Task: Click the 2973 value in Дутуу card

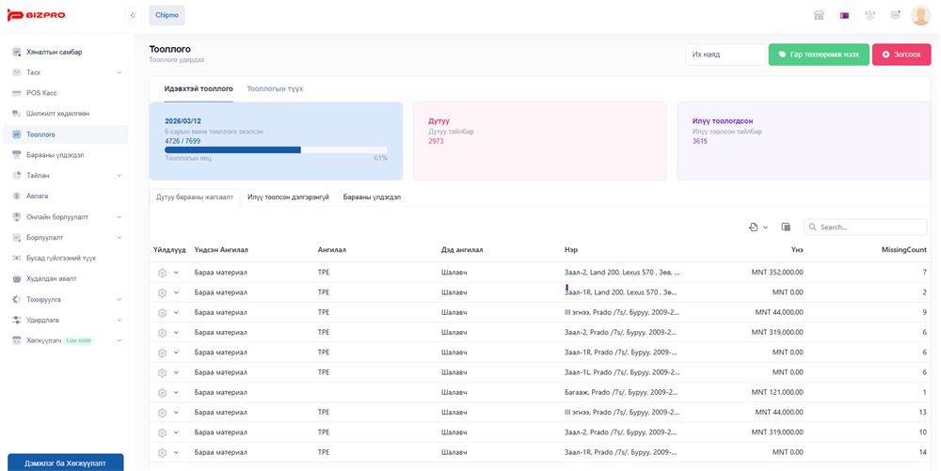Action: 436,141
